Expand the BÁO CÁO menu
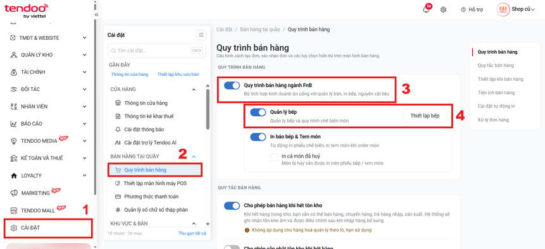Viewport: 545px width, 249px height. pyautogui.click(x=84, y=123)
